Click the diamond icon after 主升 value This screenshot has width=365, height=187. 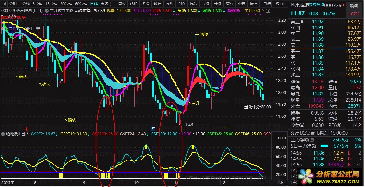(x=262, y=11)
